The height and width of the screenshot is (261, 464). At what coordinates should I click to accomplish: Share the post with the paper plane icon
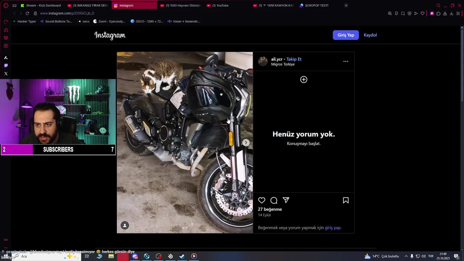pyautogui.click(x=286, y=200)
